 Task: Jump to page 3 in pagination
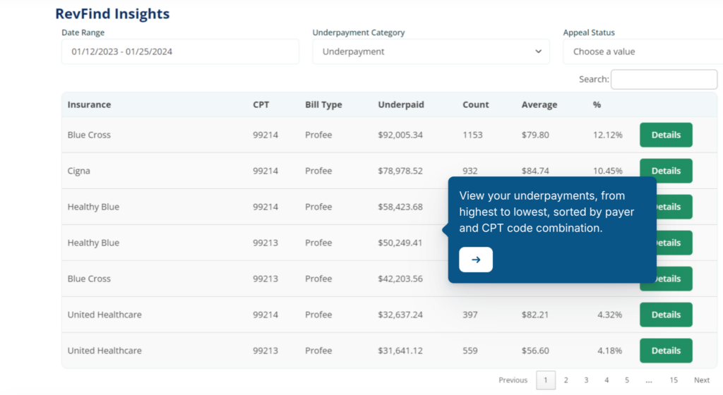coord(586,380)
